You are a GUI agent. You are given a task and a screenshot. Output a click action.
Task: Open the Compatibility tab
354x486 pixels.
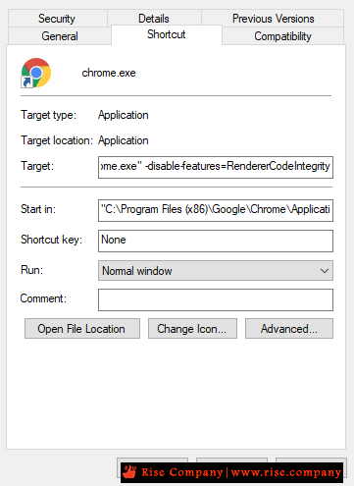coord(282,35)
